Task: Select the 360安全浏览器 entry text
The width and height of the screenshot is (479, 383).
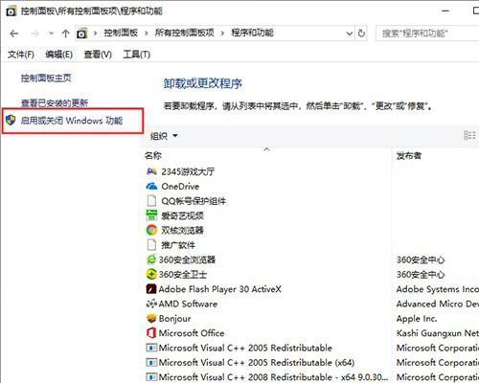Action: 187,259
